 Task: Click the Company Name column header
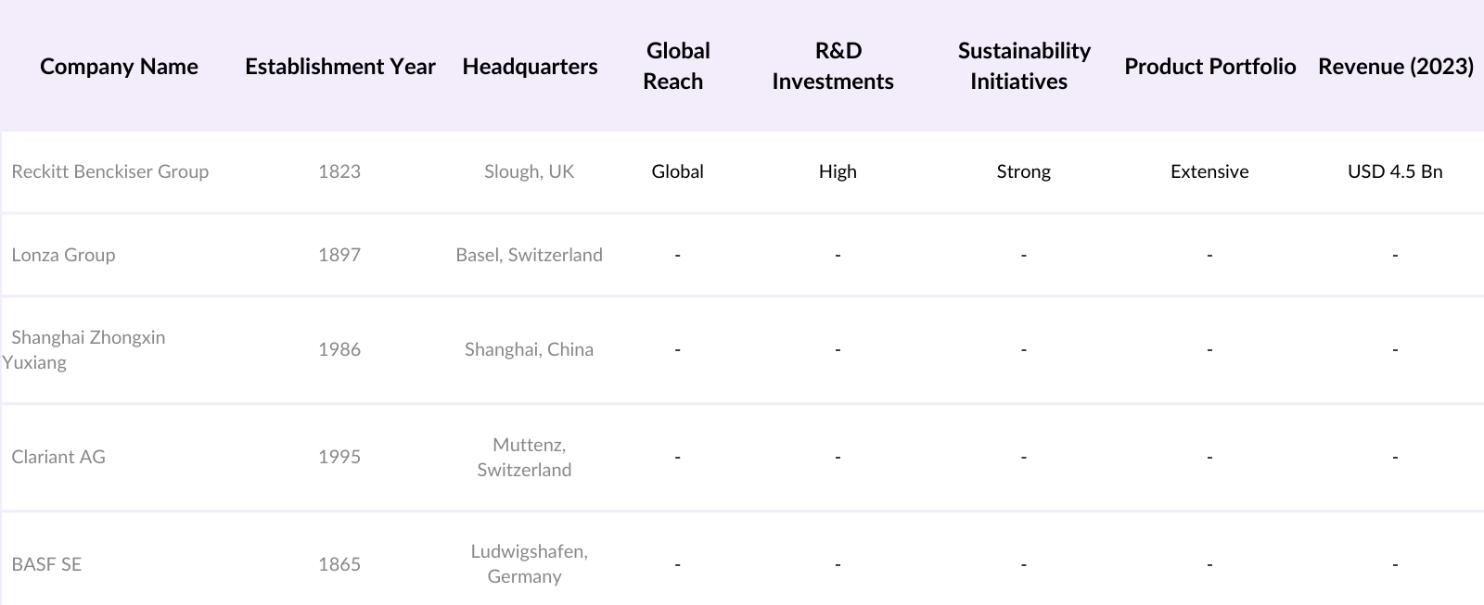pos(119,67)
